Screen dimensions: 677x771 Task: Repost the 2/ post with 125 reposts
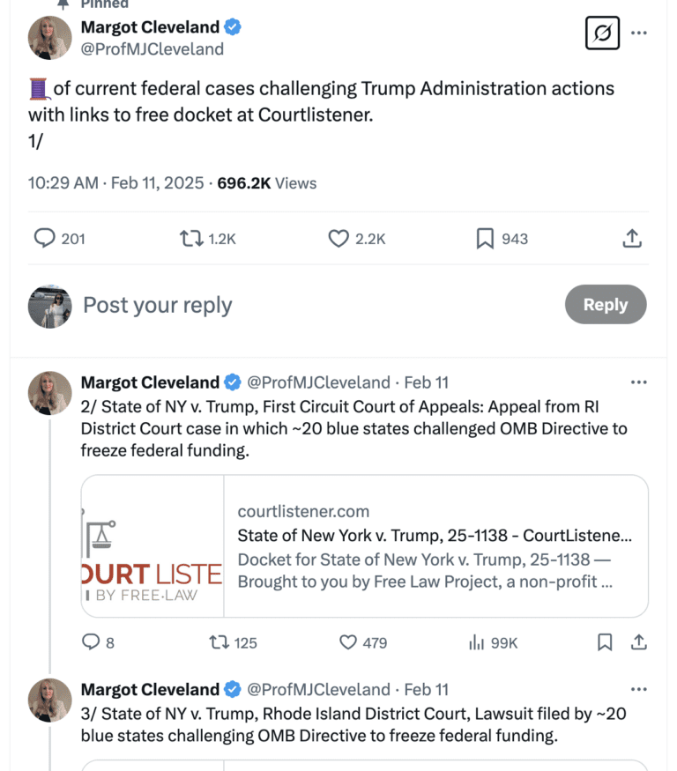pos(233,642)
